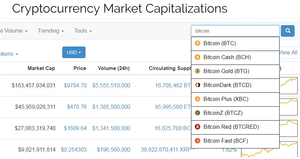Open the View All link
The image size is (300, 159).
click(x=288, y=53)
